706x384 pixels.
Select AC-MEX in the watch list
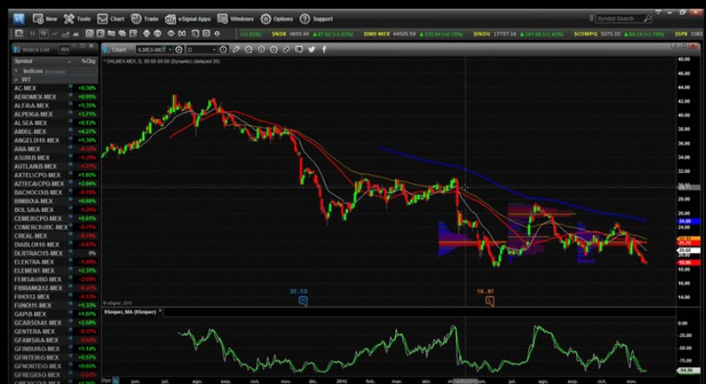(x=56, y=89)
